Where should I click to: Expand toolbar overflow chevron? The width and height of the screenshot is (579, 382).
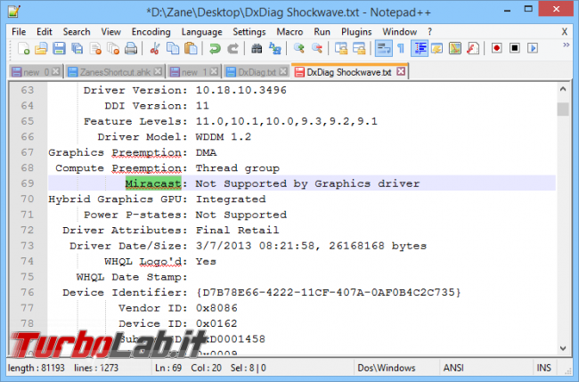click(566, 45)
